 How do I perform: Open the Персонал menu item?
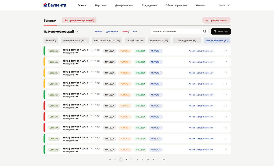click(x=100, y=5)
